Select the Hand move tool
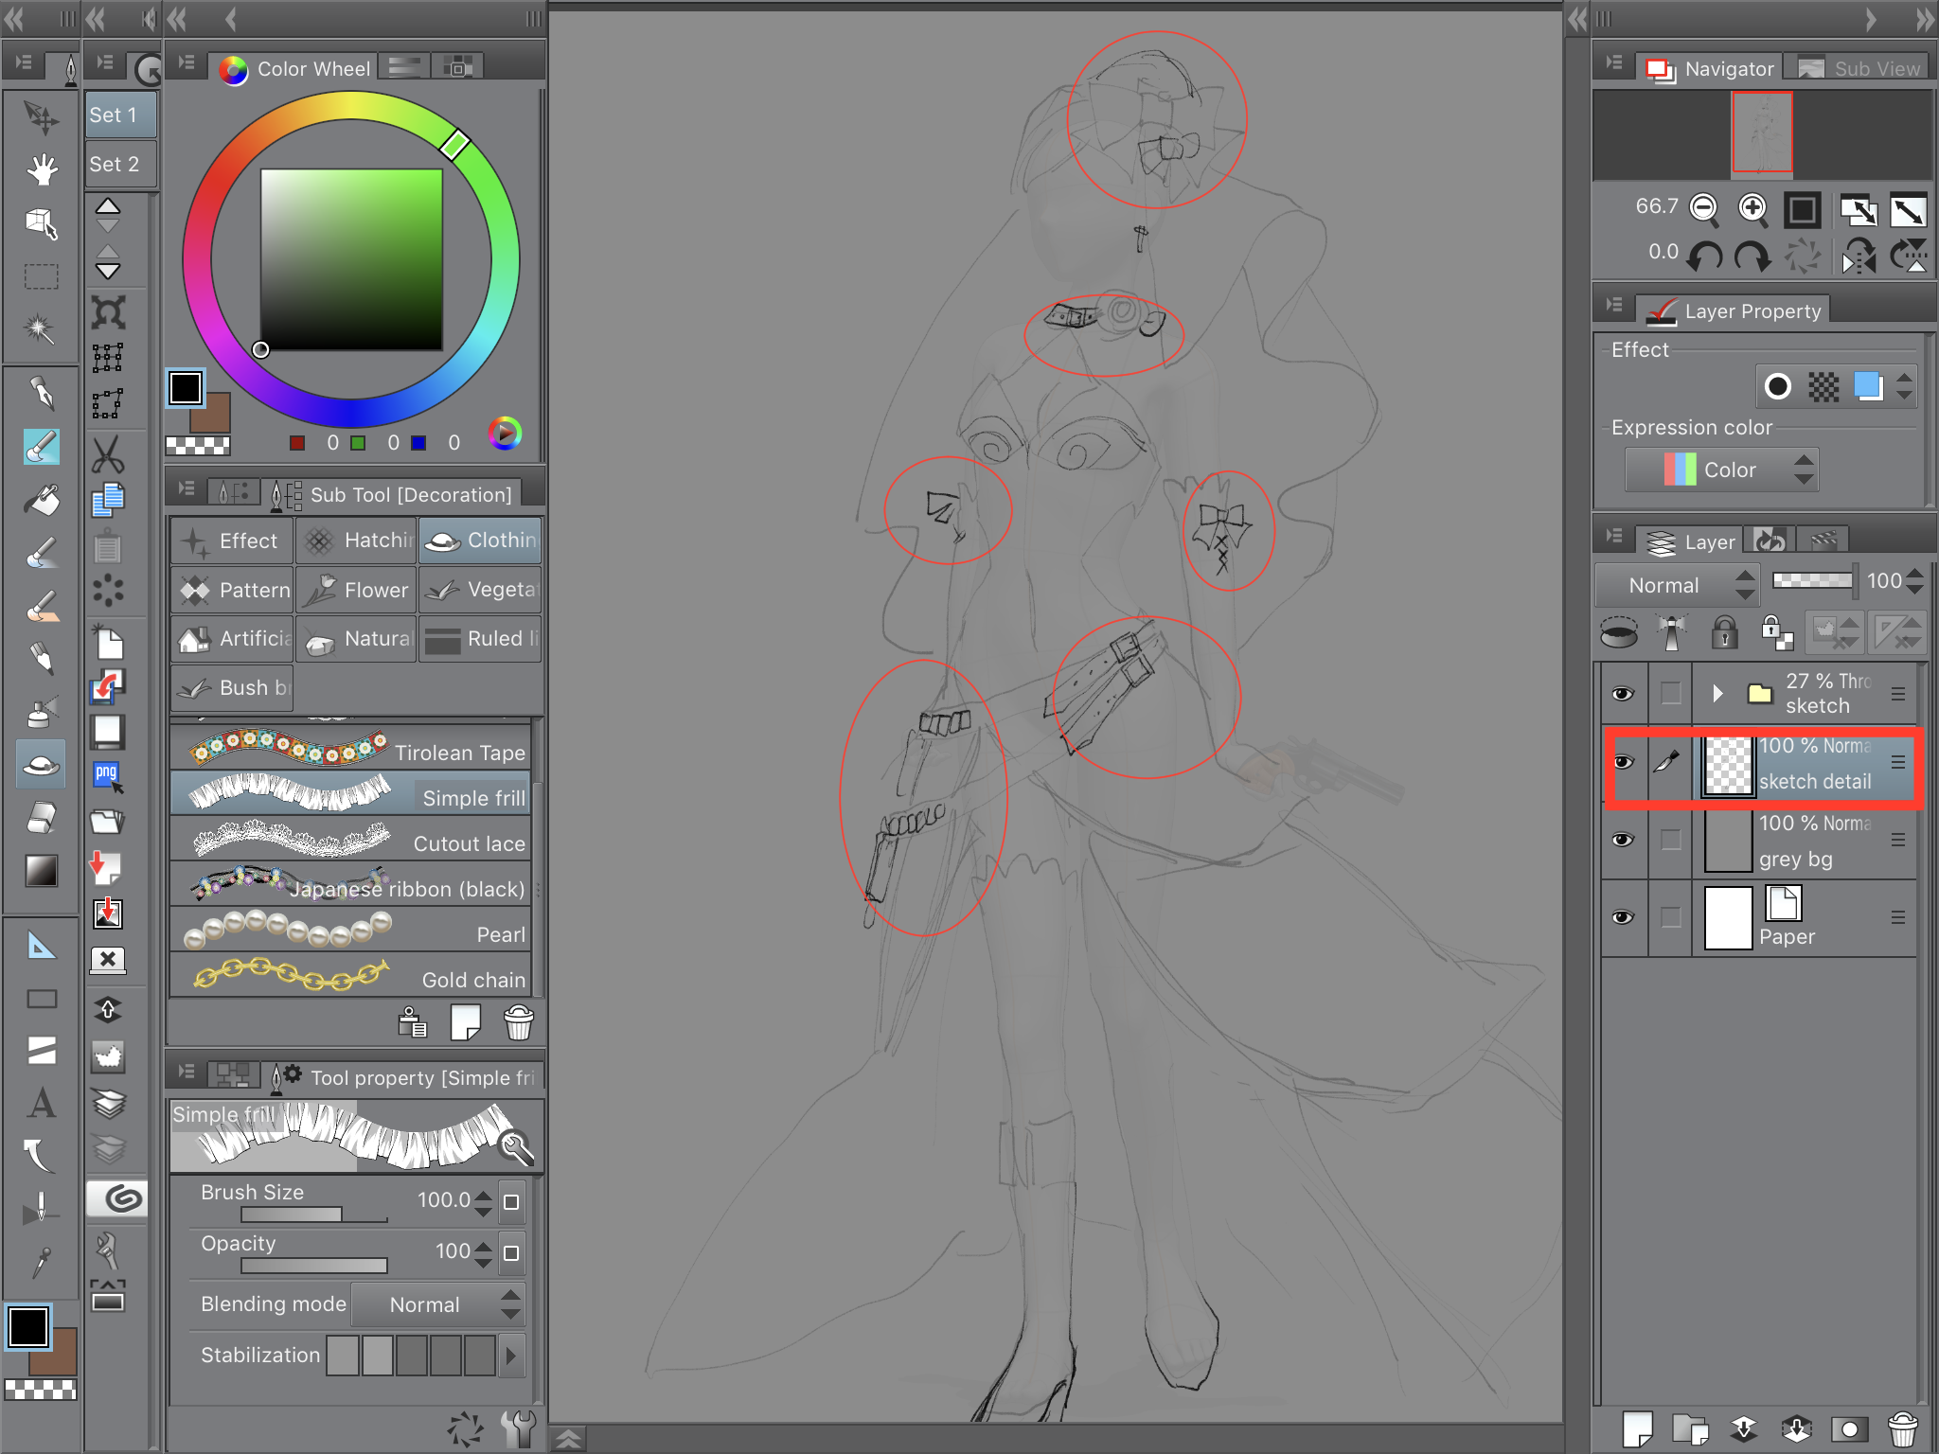This screenshot has width=1939, height=1454. [x=41, y=169]
